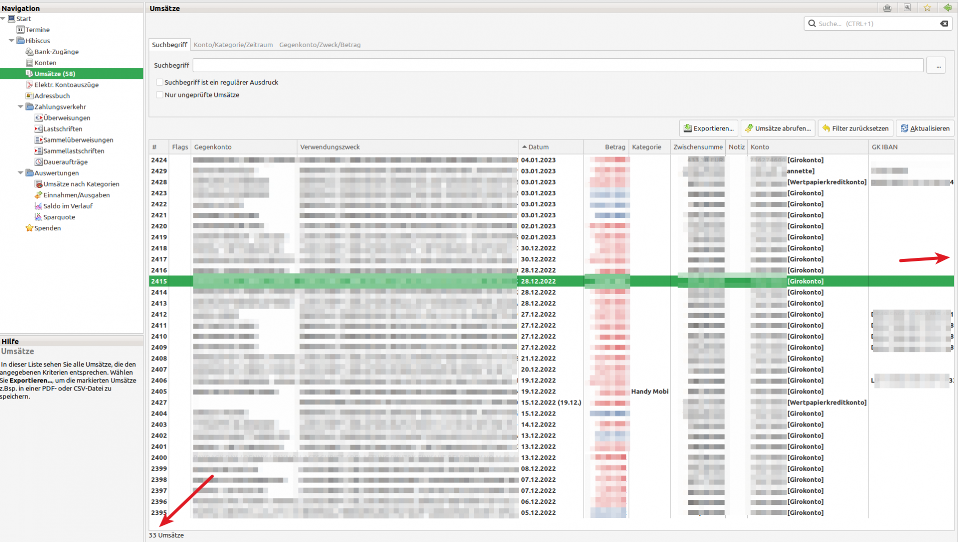Click the star bookmark icon in title bar
The height and width of the screenshot is (542, 958).
(x=927, y=8)
